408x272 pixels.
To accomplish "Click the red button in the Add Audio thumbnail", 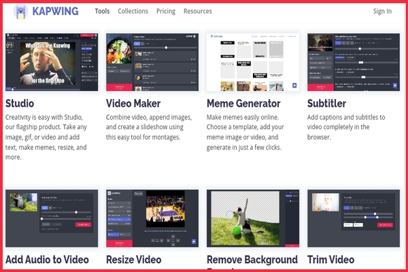I will 83,224.
